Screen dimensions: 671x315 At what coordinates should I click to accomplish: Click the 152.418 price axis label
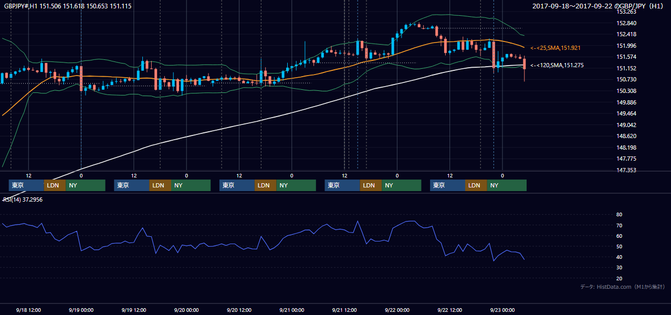[627, 34]
